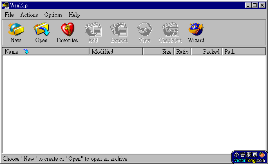
Task: Open the File menu
Action: [9, 15]
